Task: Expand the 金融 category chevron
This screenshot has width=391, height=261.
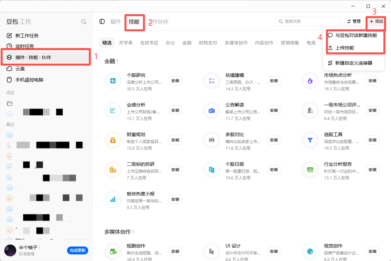Action: (x=117, y=61)
